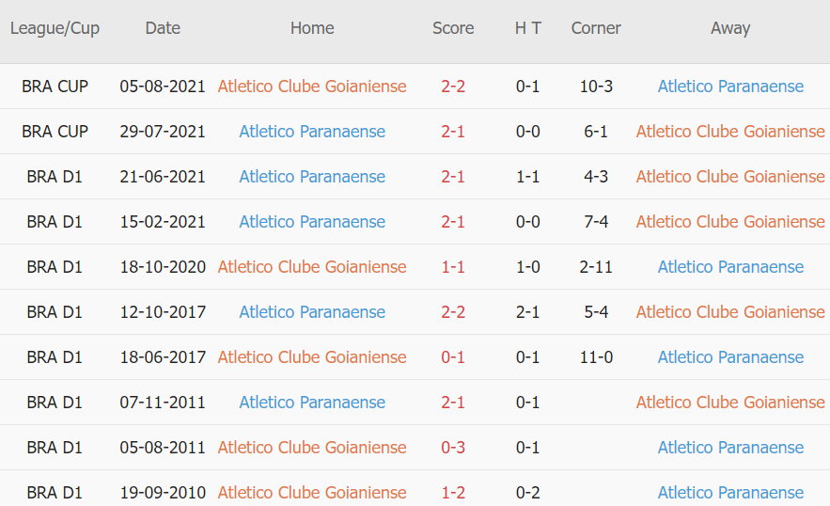Click the Date column header
This screenshot has height=506, width=830.
(163, 28)
